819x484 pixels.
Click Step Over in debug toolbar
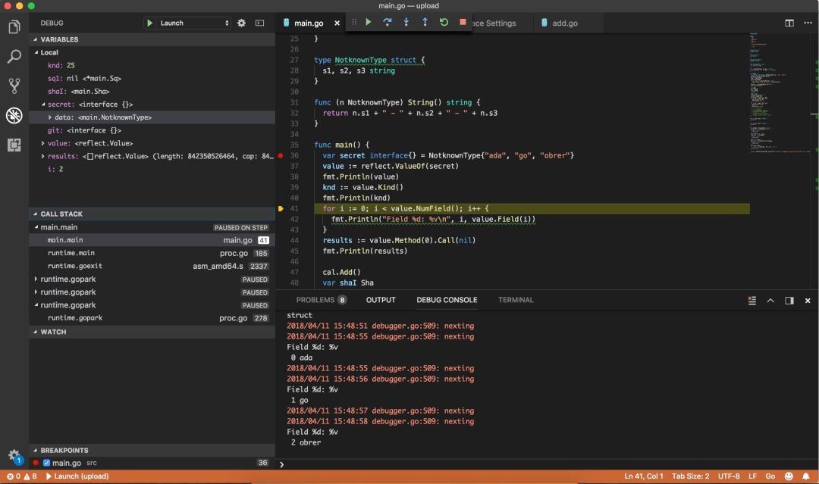click(x=388, y=23)
